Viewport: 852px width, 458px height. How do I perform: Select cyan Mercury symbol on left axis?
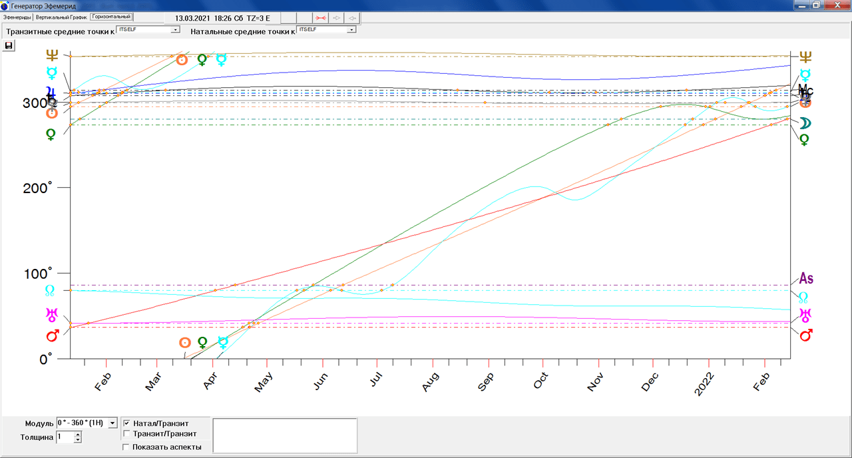52,73
